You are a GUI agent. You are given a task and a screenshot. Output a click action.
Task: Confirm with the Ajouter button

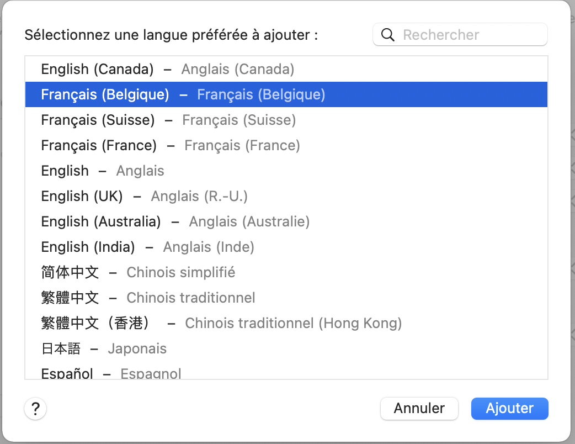[x=509, y=409]
